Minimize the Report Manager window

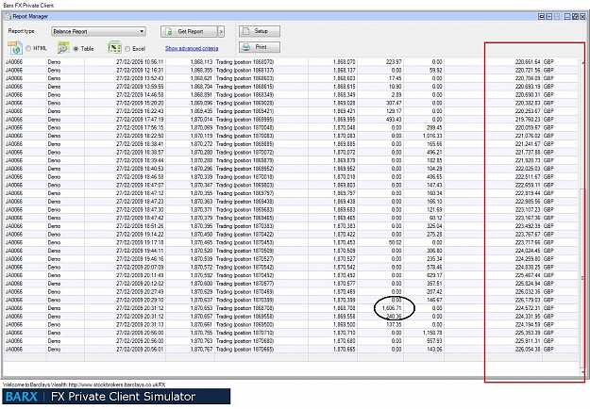567,17
